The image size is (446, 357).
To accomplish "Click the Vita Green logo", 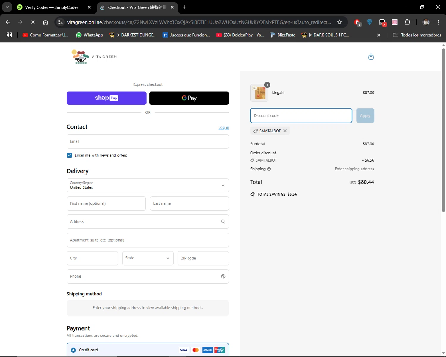I will pos(94,57).
